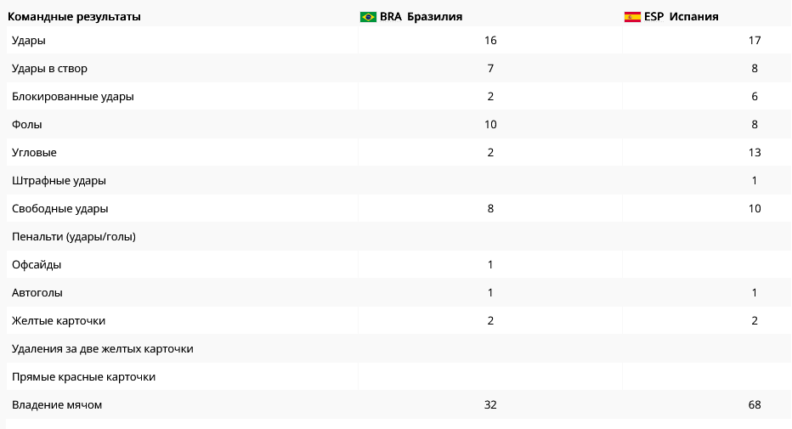Click the Желтые карточки row label
Image resolution: width=792 pixels, height=429 pixels.
click(x=59, y=320)
